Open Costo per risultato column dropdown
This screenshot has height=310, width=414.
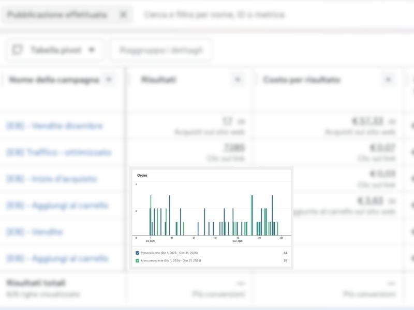click(x=388, y=80)
